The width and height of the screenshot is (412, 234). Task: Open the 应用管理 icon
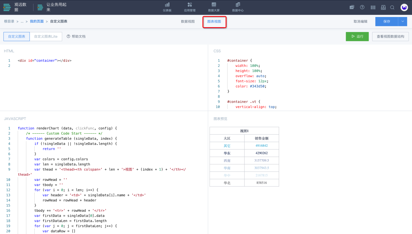tap(190, 7)
